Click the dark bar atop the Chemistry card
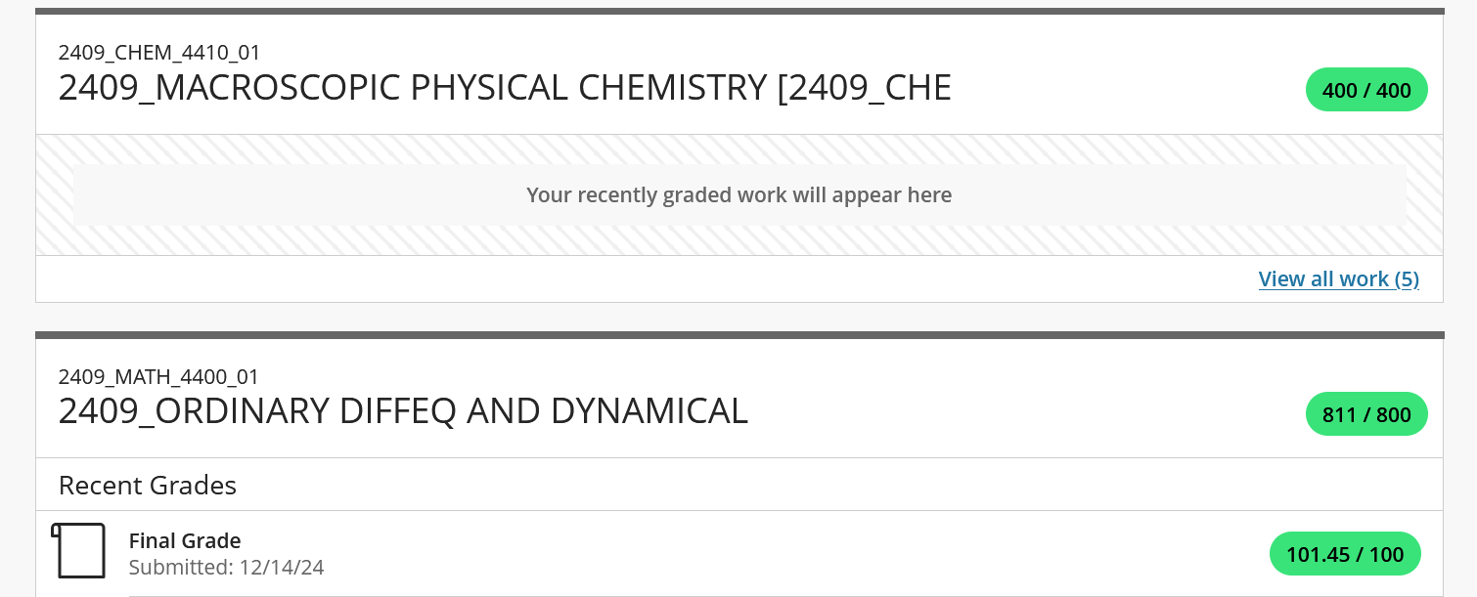The image size is (1477, 597). [x=738, y=12]
